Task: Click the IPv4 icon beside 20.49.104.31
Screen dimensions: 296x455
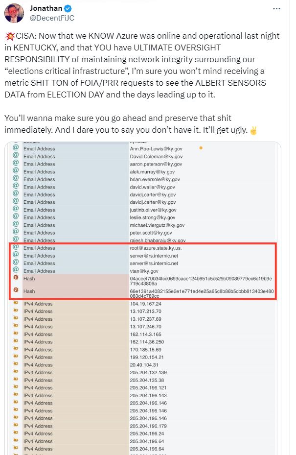Action: point(16,363)
